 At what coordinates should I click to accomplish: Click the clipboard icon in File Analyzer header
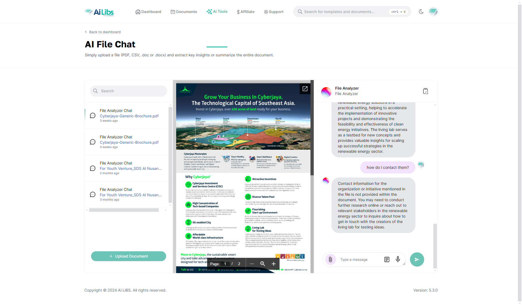tap(425, 91)
